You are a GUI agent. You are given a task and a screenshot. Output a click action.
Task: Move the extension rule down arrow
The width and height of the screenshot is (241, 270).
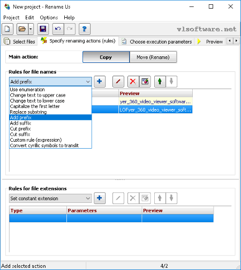point(171,198)
